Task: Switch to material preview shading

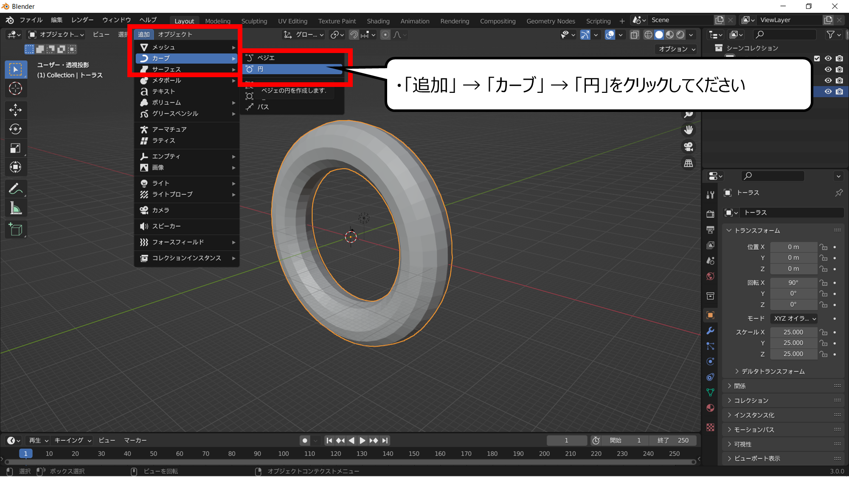Action: (x=669, y=35)
